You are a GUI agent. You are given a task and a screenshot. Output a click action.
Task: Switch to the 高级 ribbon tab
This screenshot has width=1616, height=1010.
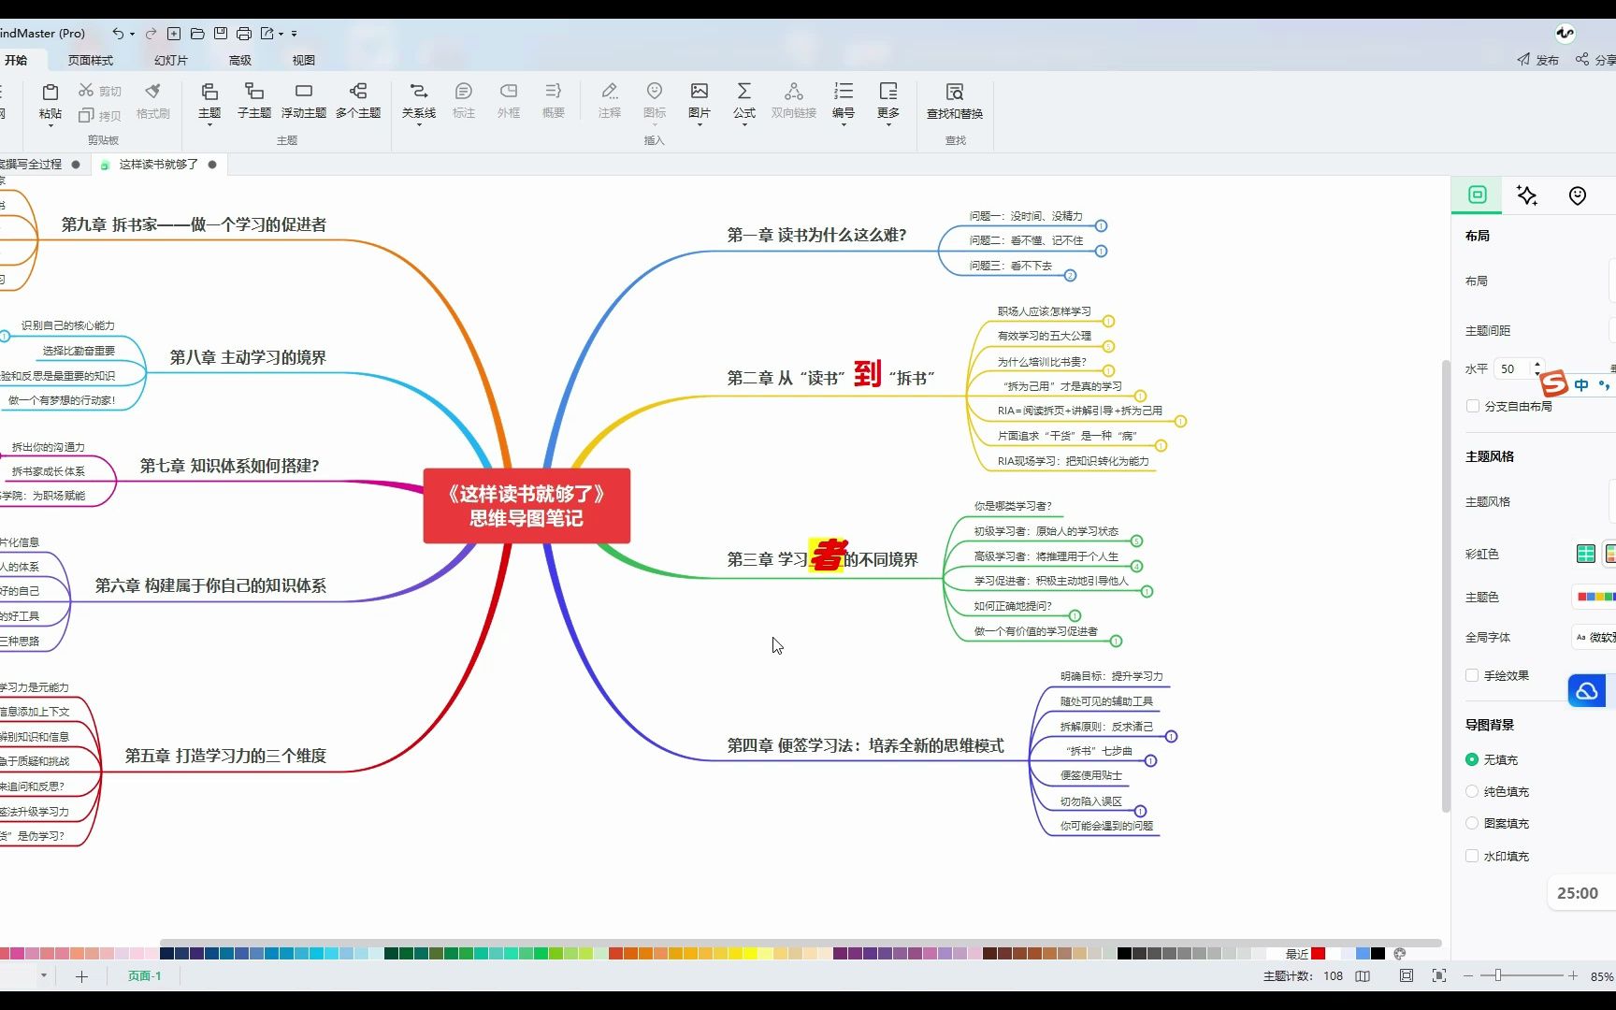tap(240, 60)
